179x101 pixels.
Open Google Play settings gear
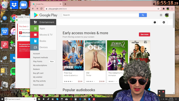[x=164, y=22]
